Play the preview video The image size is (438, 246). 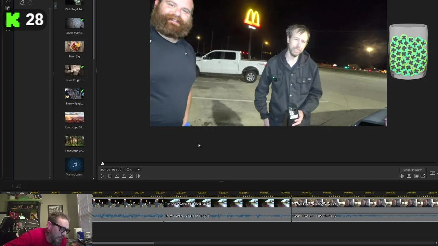pyautogui.click(x=102, y=176)
